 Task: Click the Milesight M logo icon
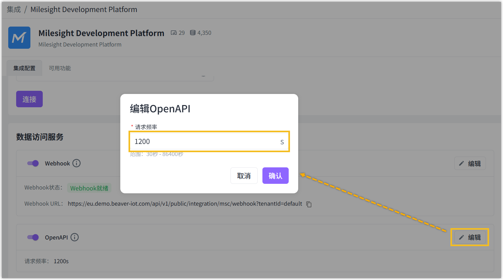(x=19, y=38)
